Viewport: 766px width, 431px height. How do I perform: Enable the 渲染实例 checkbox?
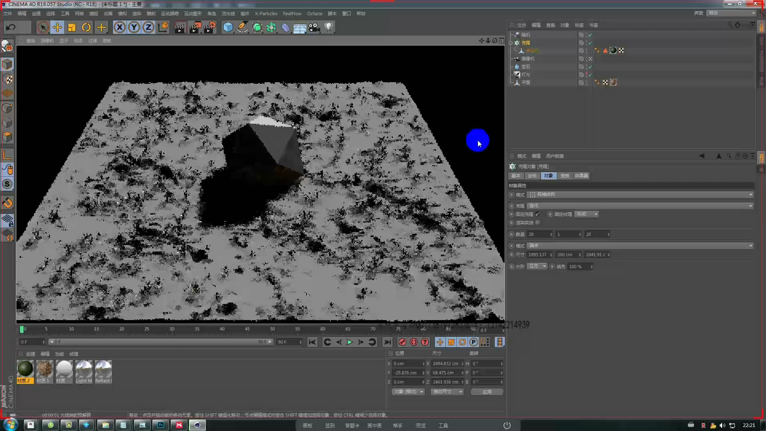tap(537, 223)
